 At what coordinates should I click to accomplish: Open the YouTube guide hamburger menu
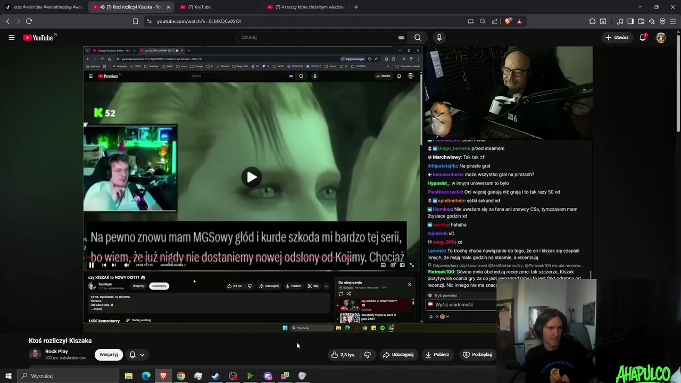11,37
